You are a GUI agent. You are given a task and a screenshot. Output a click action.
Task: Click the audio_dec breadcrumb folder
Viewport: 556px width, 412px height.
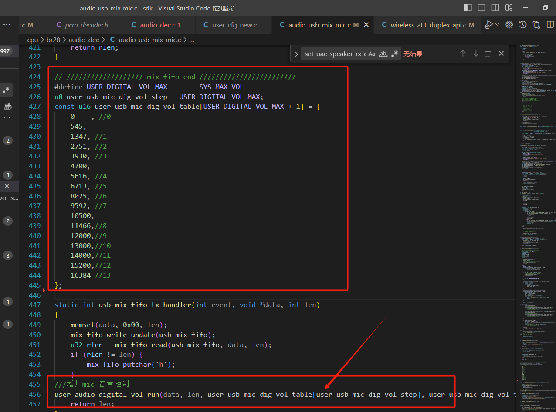pos(85,40)
